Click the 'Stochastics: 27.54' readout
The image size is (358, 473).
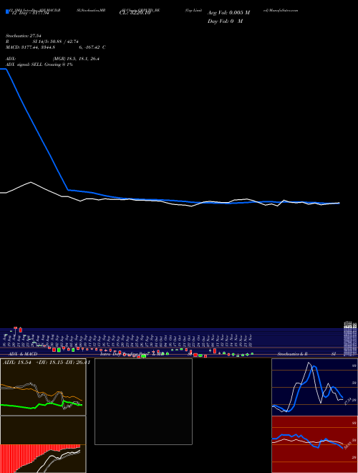tap(23, 36)
